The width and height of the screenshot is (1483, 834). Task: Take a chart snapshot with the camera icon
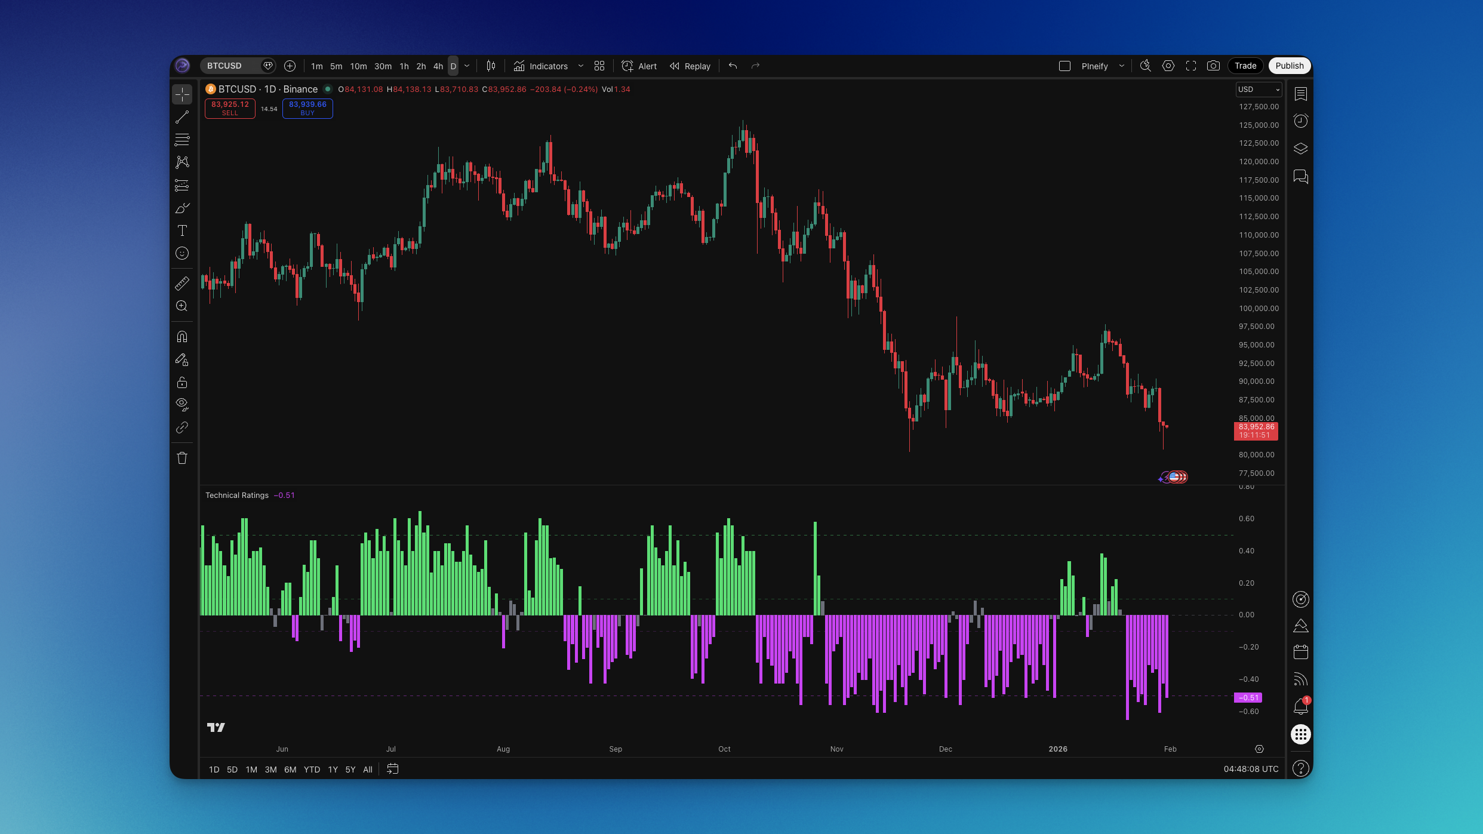click(x=1213, y=66)
